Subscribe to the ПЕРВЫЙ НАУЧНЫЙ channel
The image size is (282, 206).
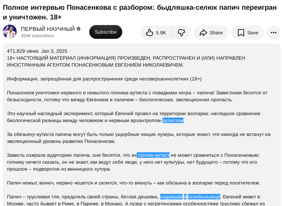[x=106, y=32]
